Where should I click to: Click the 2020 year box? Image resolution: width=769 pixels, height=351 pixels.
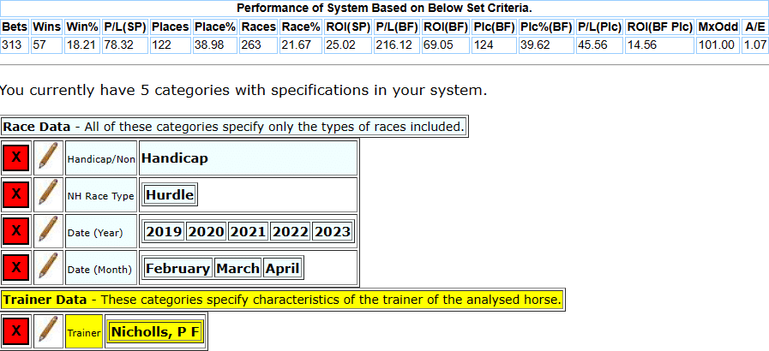(206, 231)
